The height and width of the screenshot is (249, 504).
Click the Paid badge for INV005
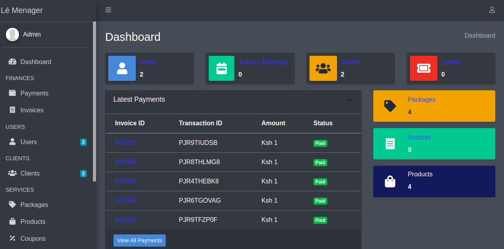(x=320, y=182)
